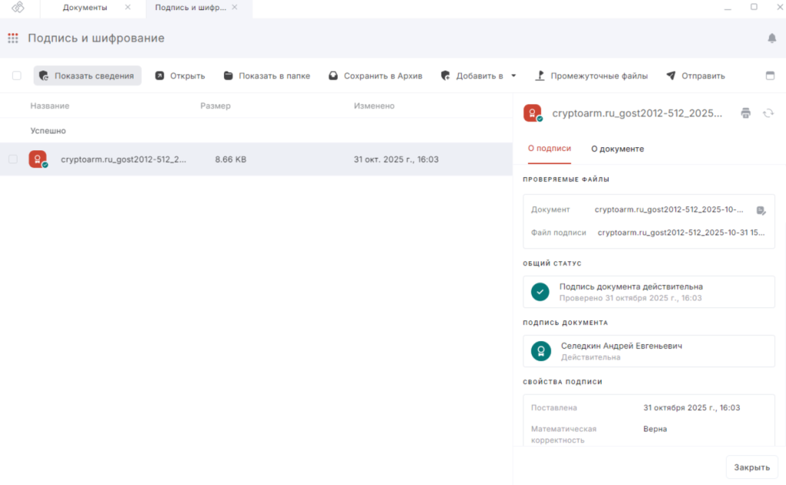Close the Документы tab
The image size is (786, 485).
pos(127,8)
